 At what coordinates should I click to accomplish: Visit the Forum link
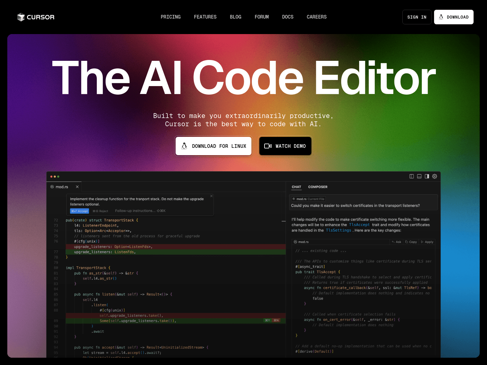click(262, 17)
